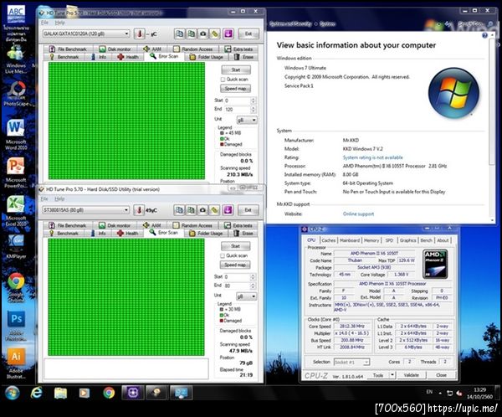Click temperature icon showing 49°C in bottom HD Tune
This screenshot has height=417, width=502.
(139, 210)
